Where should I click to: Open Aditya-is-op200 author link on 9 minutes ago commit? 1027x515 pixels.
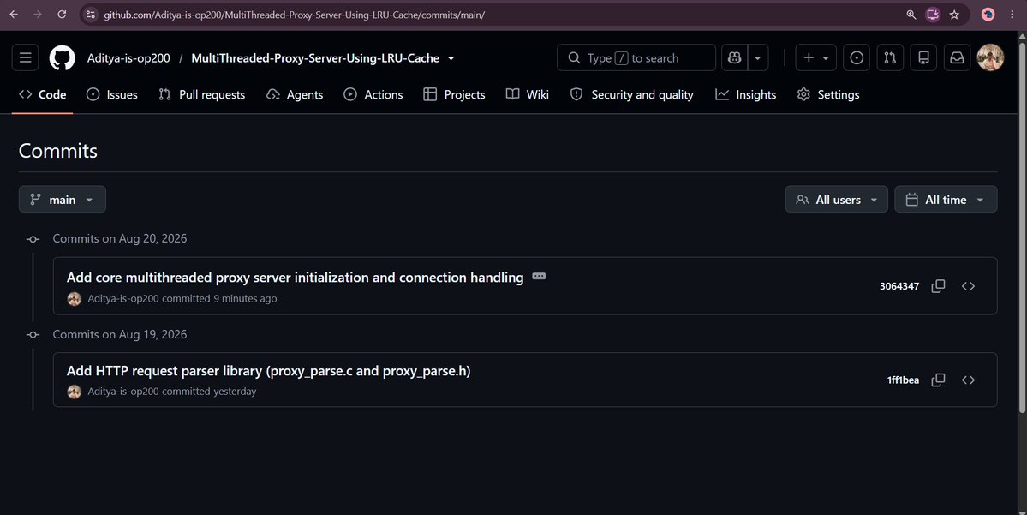[x=123, y=298]
